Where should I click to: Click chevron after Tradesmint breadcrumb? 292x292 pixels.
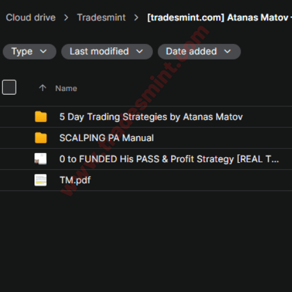click(137, 18)
